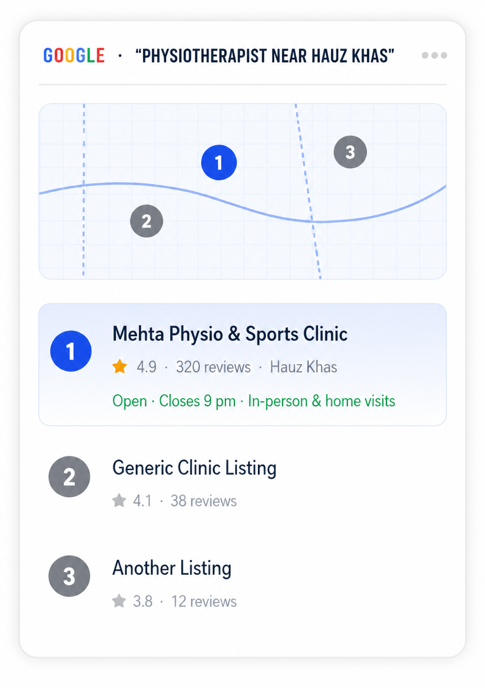This screenshot has height=688, width=485.
Task: View the 38 reviews link
Action: 204,501
